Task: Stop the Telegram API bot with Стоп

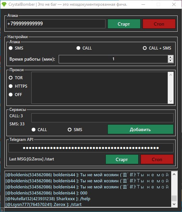Action: pyautogui.click(x=157, y=159)
